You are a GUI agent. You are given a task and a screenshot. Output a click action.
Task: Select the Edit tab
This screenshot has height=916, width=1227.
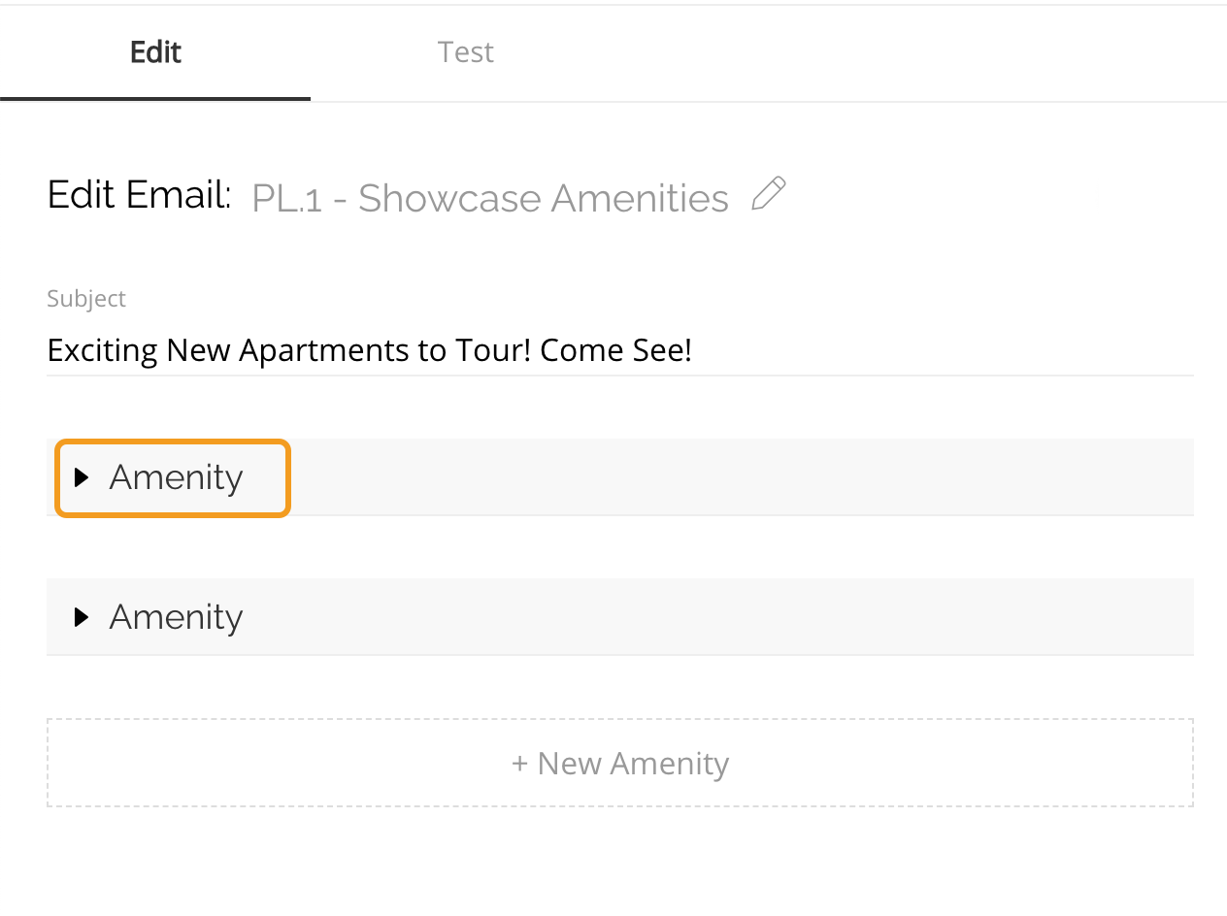coord(155,52)
